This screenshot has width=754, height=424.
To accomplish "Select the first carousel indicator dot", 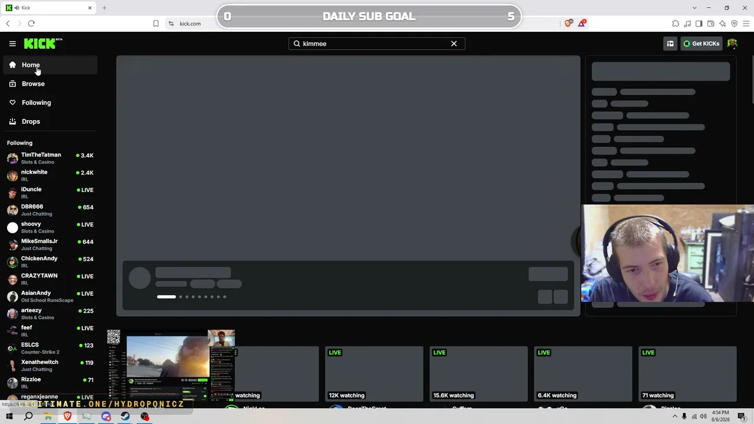I will pyautogui.click(x=166, y=297).
